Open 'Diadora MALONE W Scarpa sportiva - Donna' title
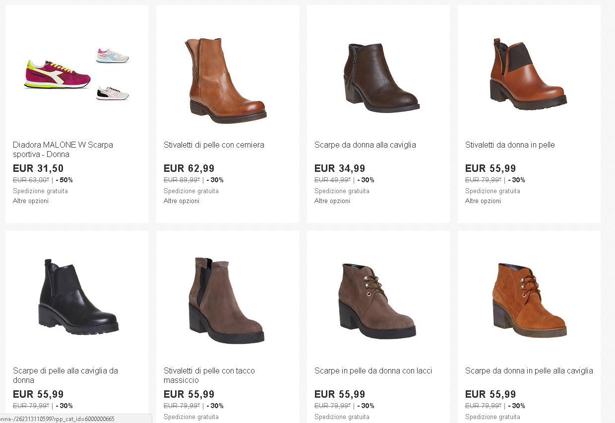The height and width of the screenshot is (423, 615). tap(63, 150)
